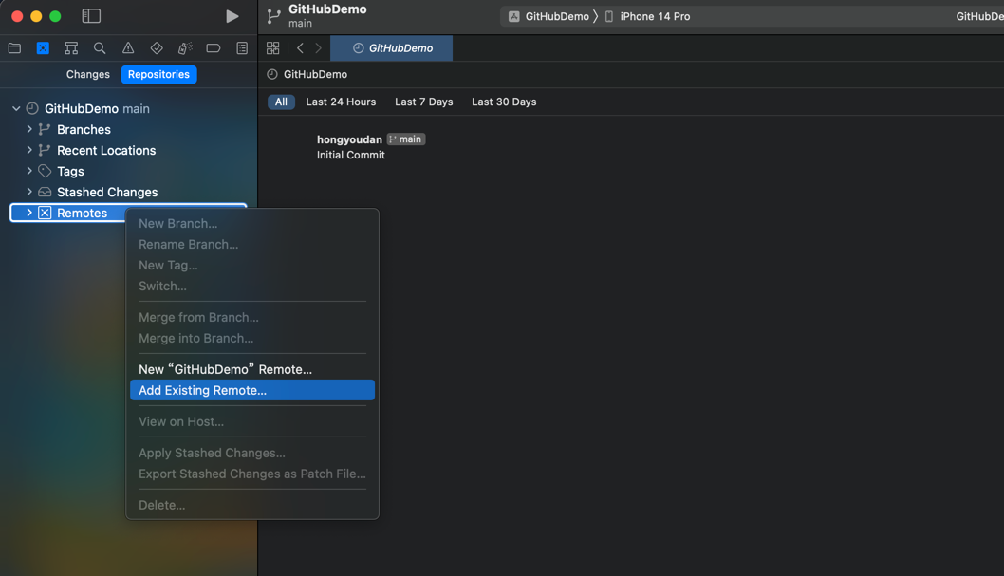Expand the Stashed Changes group
The image size is (1004, 576).
pyautogui.click(x=29, y=192)
